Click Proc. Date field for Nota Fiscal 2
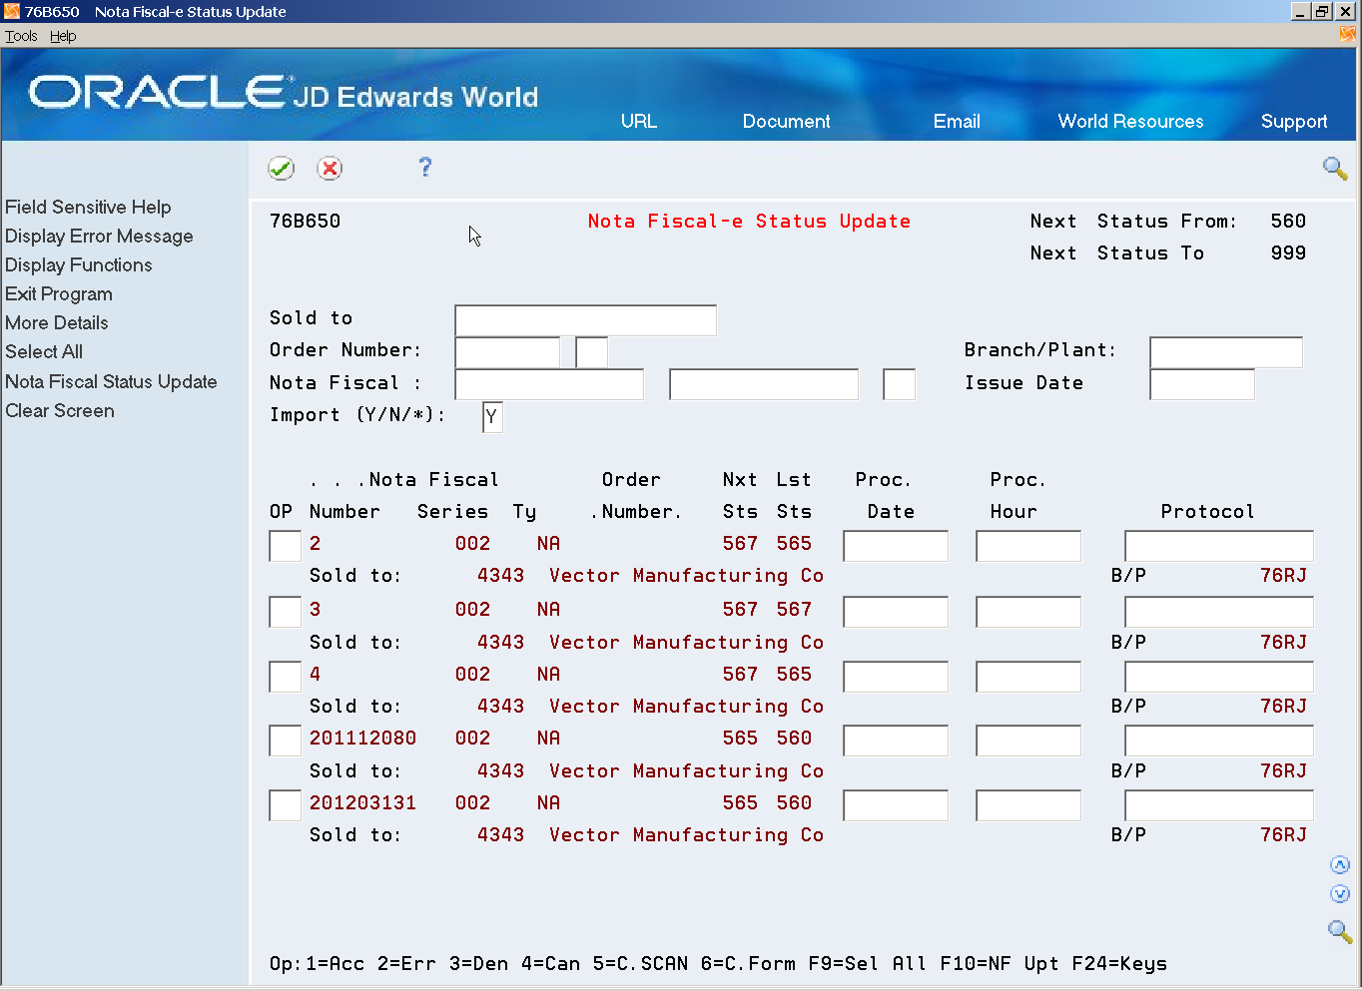The height and width of the screenshot is (991, 1362). (896, 546)
